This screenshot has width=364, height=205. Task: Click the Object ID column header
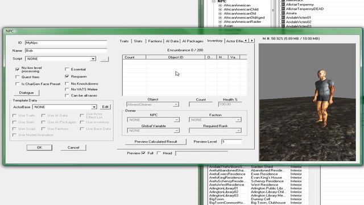pyautogui.click(x=176, y=57)
